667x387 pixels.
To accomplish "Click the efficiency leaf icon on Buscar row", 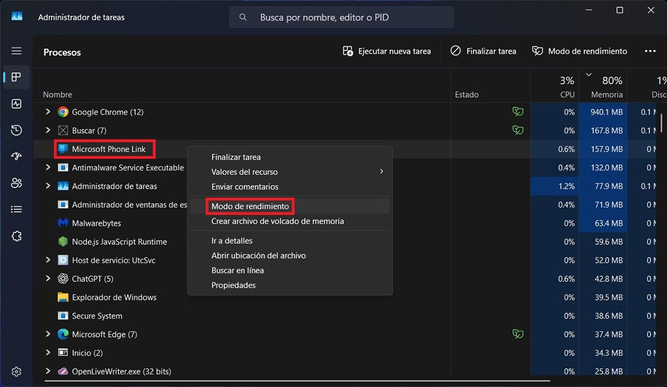I will click(518, 130).
